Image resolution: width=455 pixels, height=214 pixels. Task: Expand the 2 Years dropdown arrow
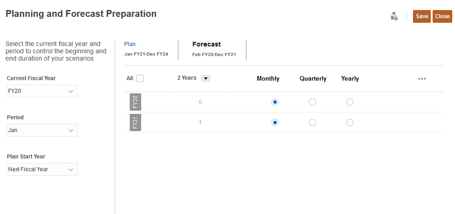pos(206,78)
